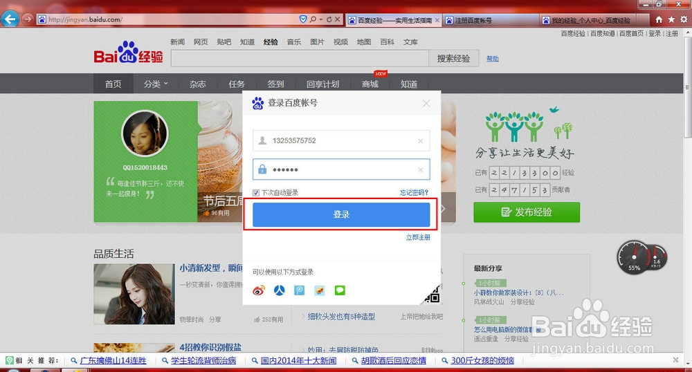Click the Baidu Jingyan logo
The width and height of the screenshot is (692, 372).
(129, 53)
